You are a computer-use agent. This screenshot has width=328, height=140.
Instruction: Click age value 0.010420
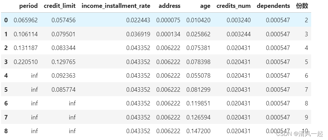pyautogui.click(x=198, y=20)
